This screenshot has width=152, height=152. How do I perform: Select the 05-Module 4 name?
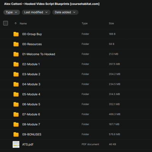click(x=31, y=94)
